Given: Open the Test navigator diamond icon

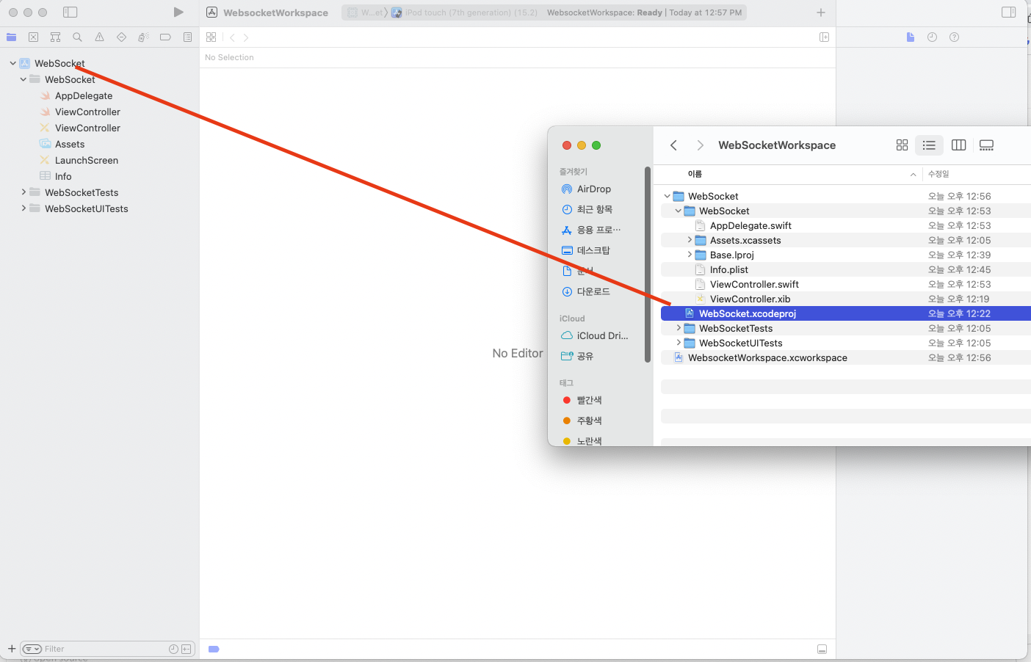Looking at the screenshot, I should (122, 37).
